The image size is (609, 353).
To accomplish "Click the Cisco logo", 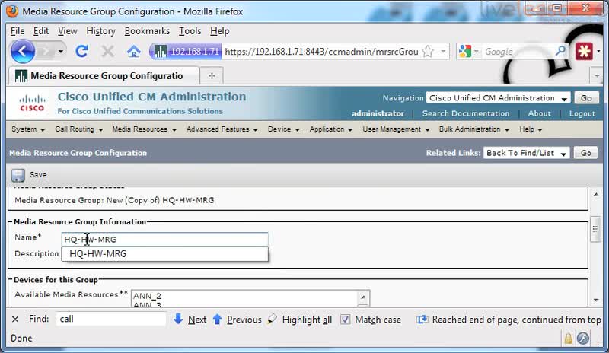I will (32, 103).
